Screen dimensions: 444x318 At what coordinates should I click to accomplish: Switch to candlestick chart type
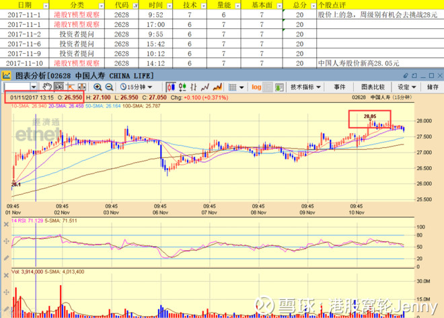click(170, 87)
